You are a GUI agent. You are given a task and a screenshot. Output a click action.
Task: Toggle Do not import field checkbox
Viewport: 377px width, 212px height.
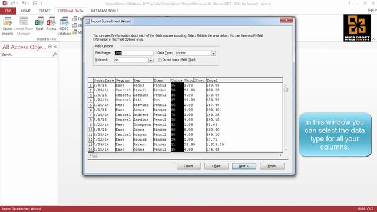160,60
